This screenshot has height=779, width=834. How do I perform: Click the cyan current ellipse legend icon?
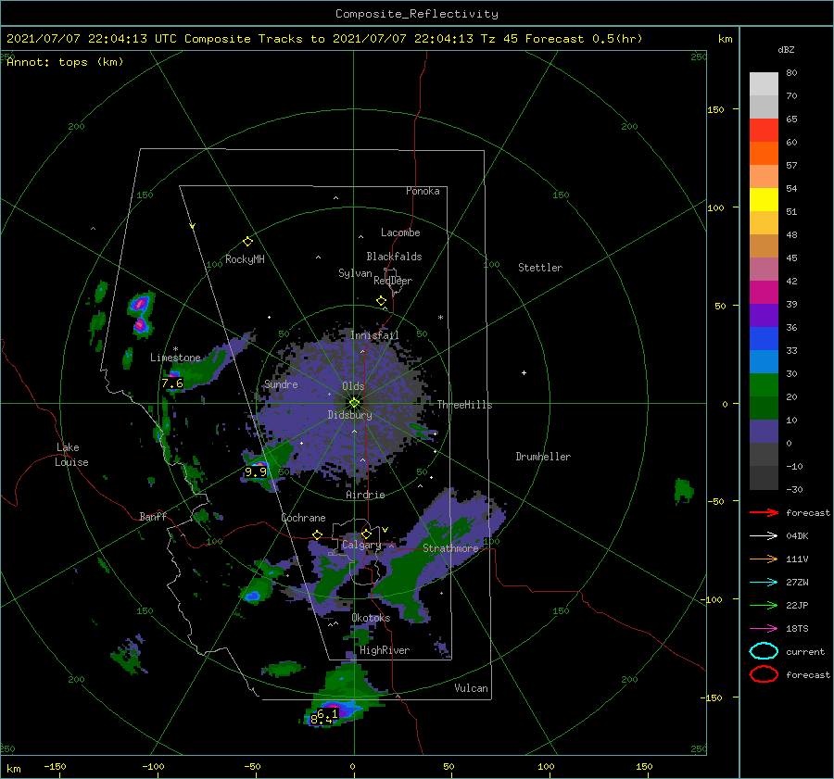click(764, 651)
